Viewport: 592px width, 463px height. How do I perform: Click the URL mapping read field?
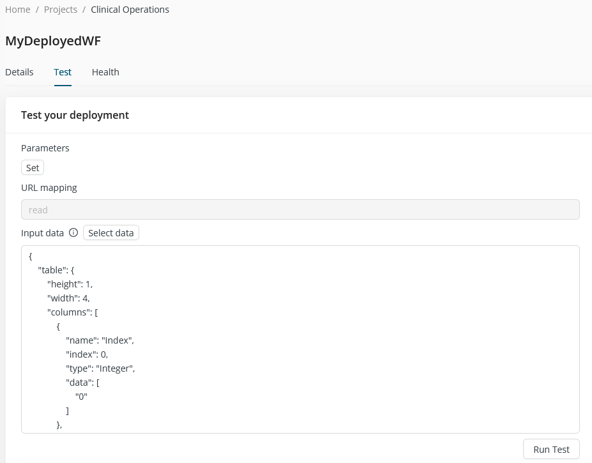coord(300,209)
